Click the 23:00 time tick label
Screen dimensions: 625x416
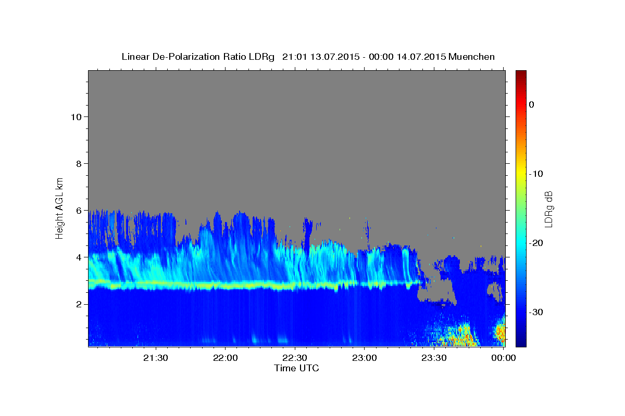click(364, 358)
